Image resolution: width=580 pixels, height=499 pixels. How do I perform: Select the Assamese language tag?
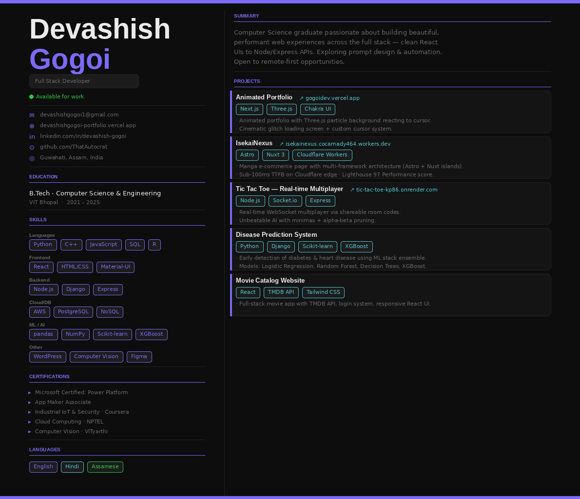[105, 467]
